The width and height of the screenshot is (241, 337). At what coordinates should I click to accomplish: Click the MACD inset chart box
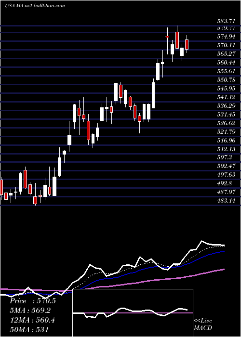[133, 313]
